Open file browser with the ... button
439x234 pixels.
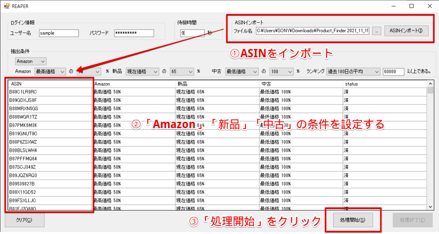(x=376, y=31)
